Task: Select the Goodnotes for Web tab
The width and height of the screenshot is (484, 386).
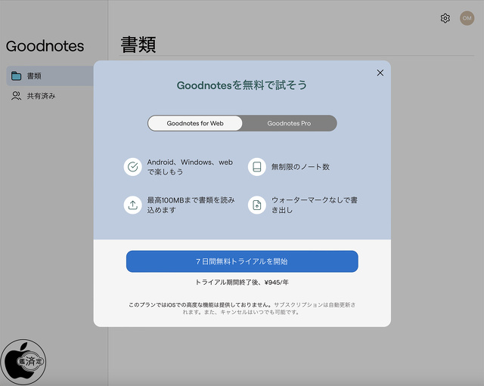Action: click(195, 123)
